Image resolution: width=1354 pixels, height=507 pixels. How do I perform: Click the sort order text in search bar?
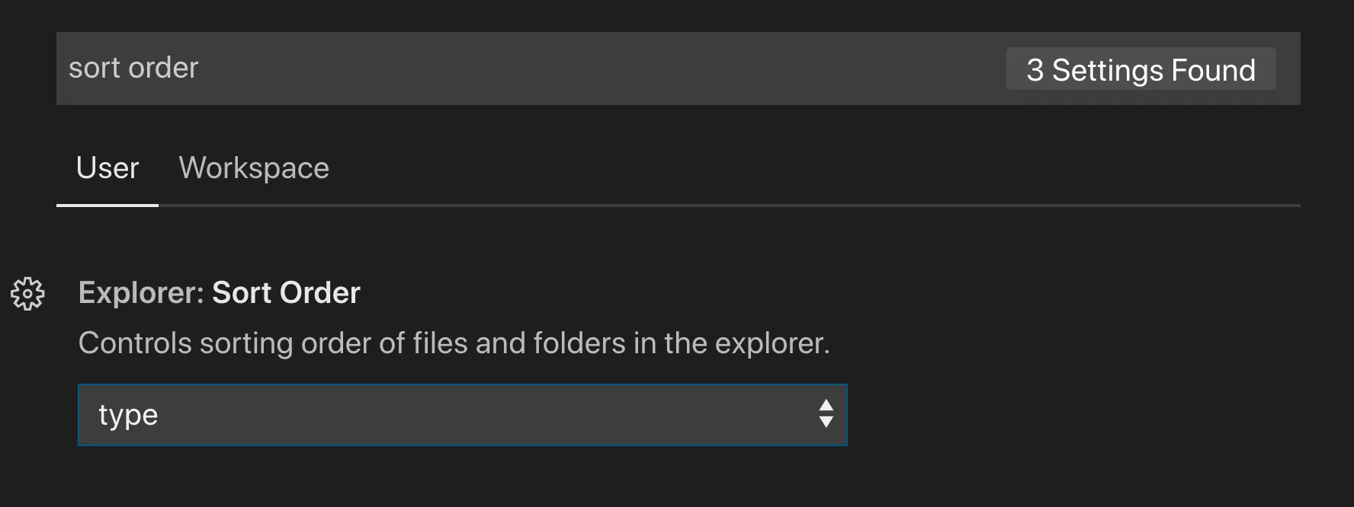click(133, 69)
